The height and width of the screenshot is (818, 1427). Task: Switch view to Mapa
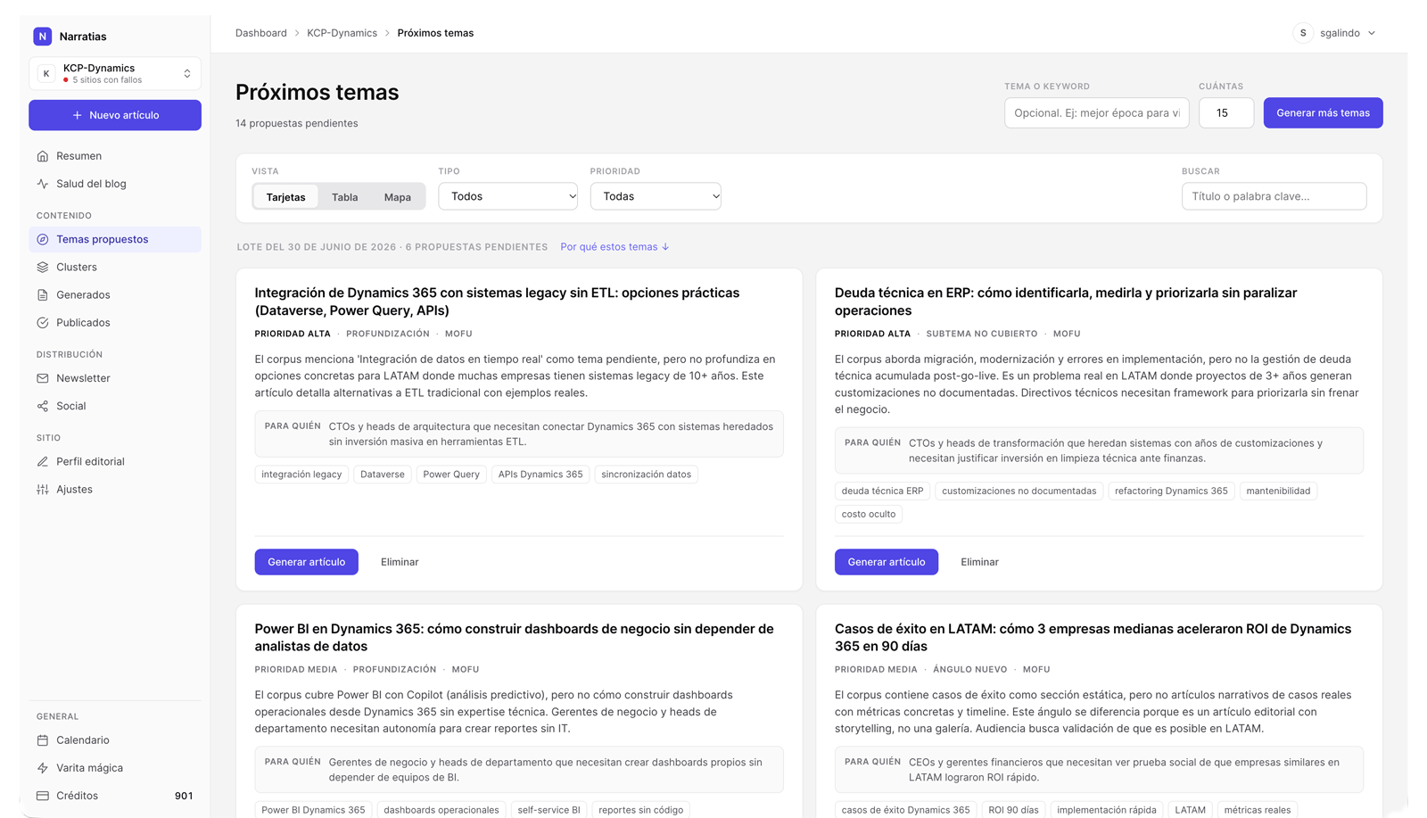point(398,197)
